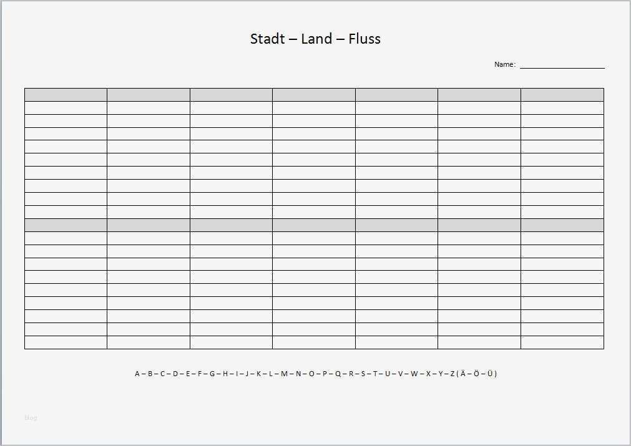Click the last gray header cell, top row

(x=562, y=95)
